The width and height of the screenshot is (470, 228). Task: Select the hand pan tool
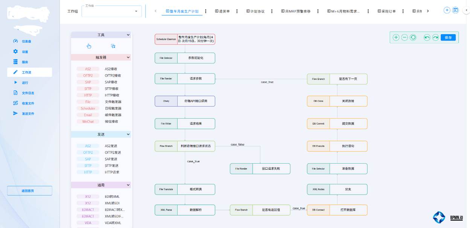[89, 46]
